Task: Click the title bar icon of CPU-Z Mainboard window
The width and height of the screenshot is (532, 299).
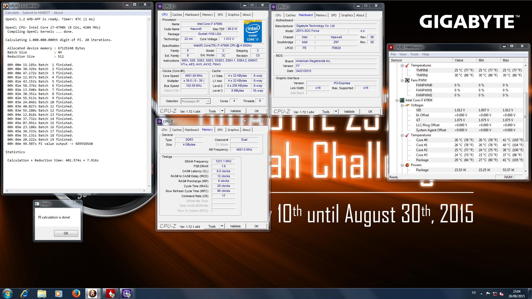Action: [x=274, y=7]
